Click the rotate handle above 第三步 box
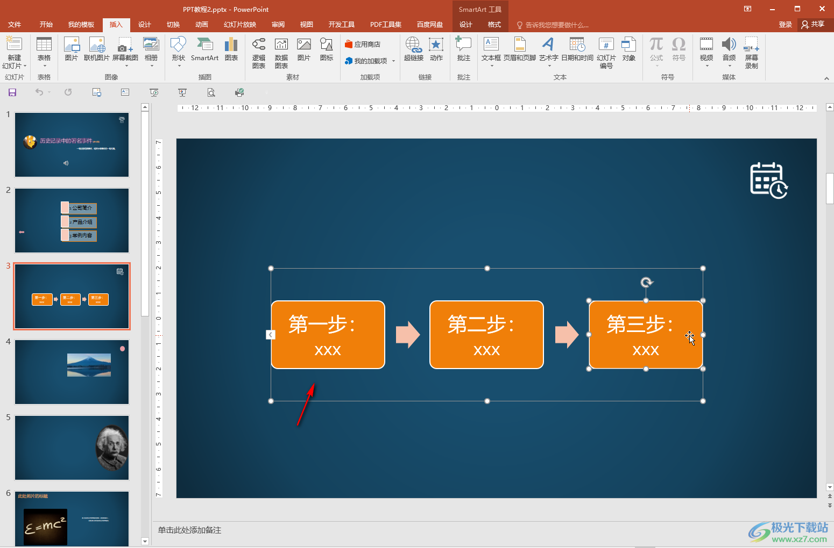The image size is (834, 548). pyautogui.click(x=646, y=282)
